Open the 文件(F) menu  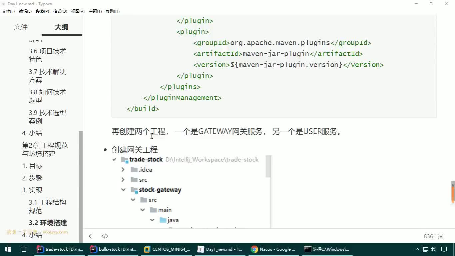8,11
